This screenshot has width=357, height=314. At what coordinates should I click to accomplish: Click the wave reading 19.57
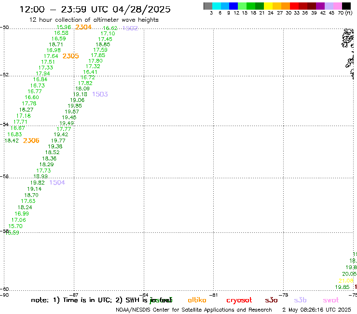point(72,112)
